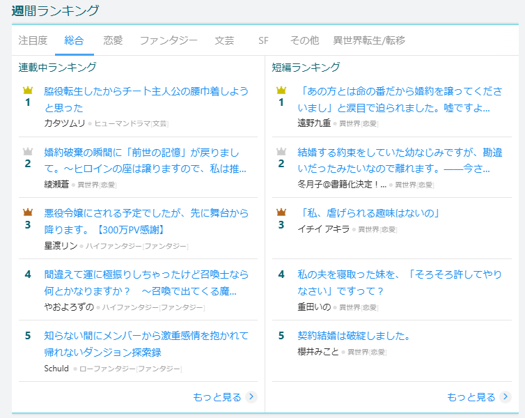Viewport: 525px width, 418px height.
Task: Select the 恋愛 genre tab
Action: click(x=113, y=40)
